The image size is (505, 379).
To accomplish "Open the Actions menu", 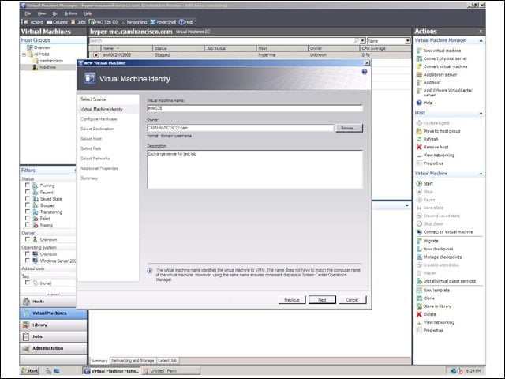I will pyautogui.click(x=70, y=13).
